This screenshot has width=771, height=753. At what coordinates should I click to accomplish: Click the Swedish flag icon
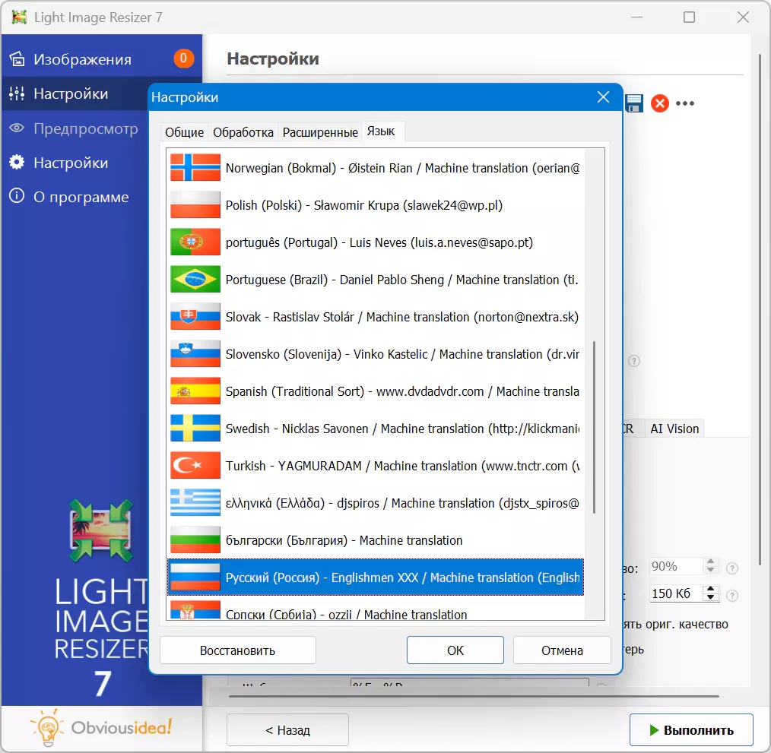pyautogui.click(x=195, y=428)
